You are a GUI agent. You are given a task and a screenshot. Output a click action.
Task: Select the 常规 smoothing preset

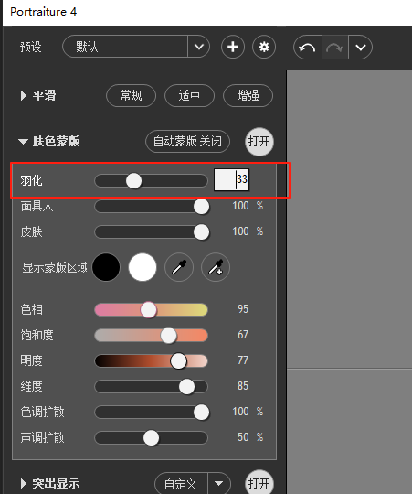(x=132, y=95)
